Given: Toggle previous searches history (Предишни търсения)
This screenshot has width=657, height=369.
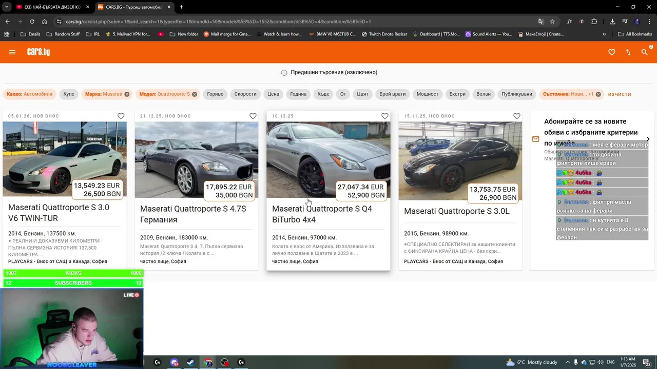Looking at the screenshot, I should 328,72.
